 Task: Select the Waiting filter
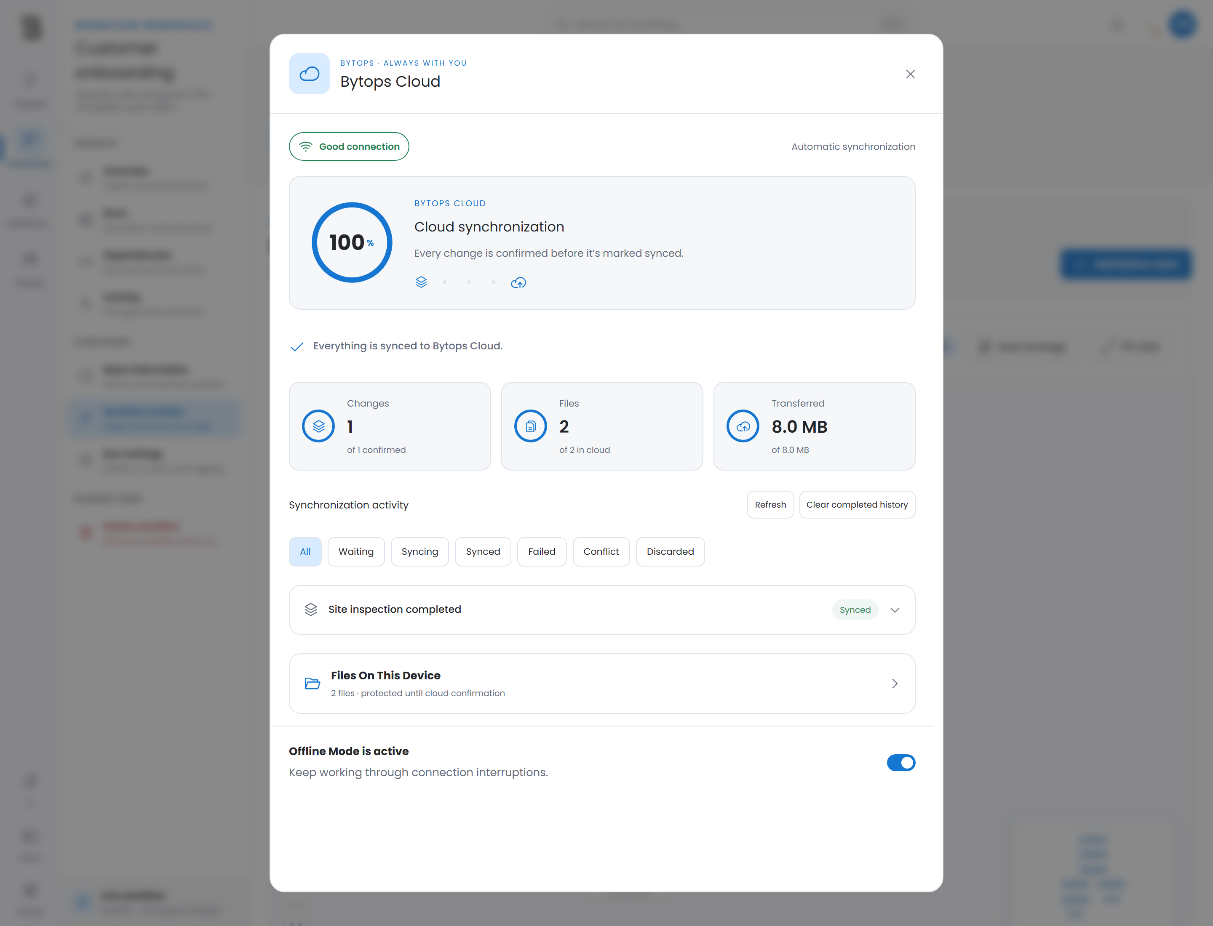(x=356, y=551)
